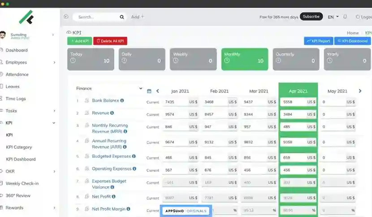Click the user icon beside Budgeted Expenses
Screen dimensions: 372x217
[87, 156]
